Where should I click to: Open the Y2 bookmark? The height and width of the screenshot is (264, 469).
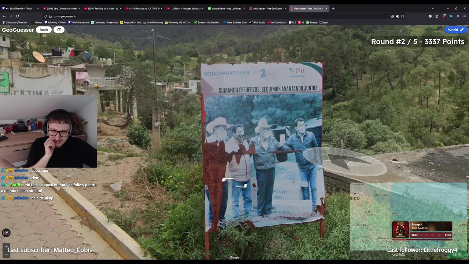click(x=301, y=22)
